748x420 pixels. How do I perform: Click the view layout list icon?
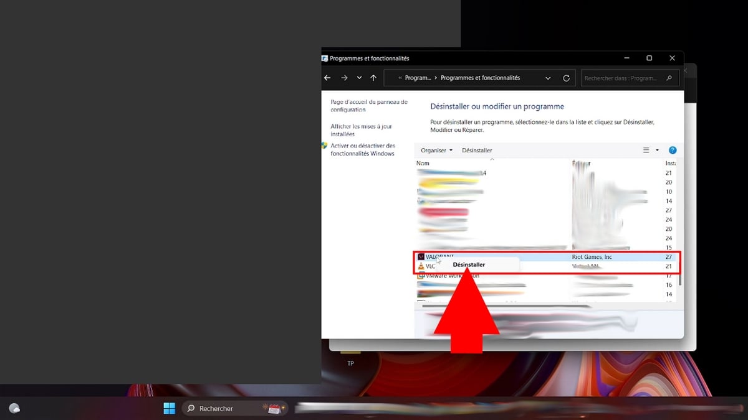coord(646,151)
